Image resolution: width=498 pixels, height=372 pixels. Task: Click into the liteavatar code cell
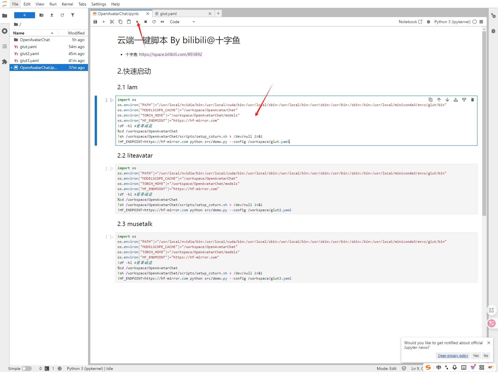(x=296, y=189)
